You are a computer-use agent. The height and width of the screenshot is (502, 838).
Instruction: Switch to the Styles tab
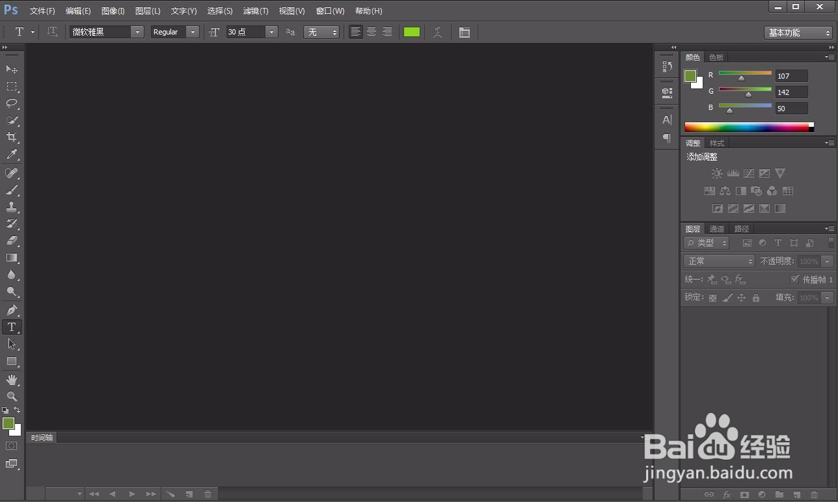717,143
